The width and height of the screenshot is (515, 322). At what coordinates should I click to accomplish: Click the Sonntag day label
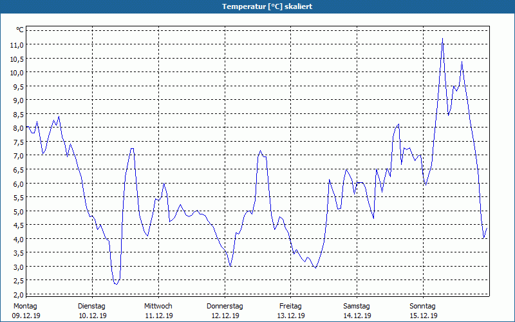423,306
